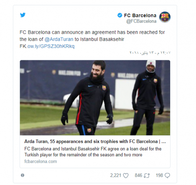The image size is (196, 185).
Task: Open the training photo thumbnail
Action: 95,98
